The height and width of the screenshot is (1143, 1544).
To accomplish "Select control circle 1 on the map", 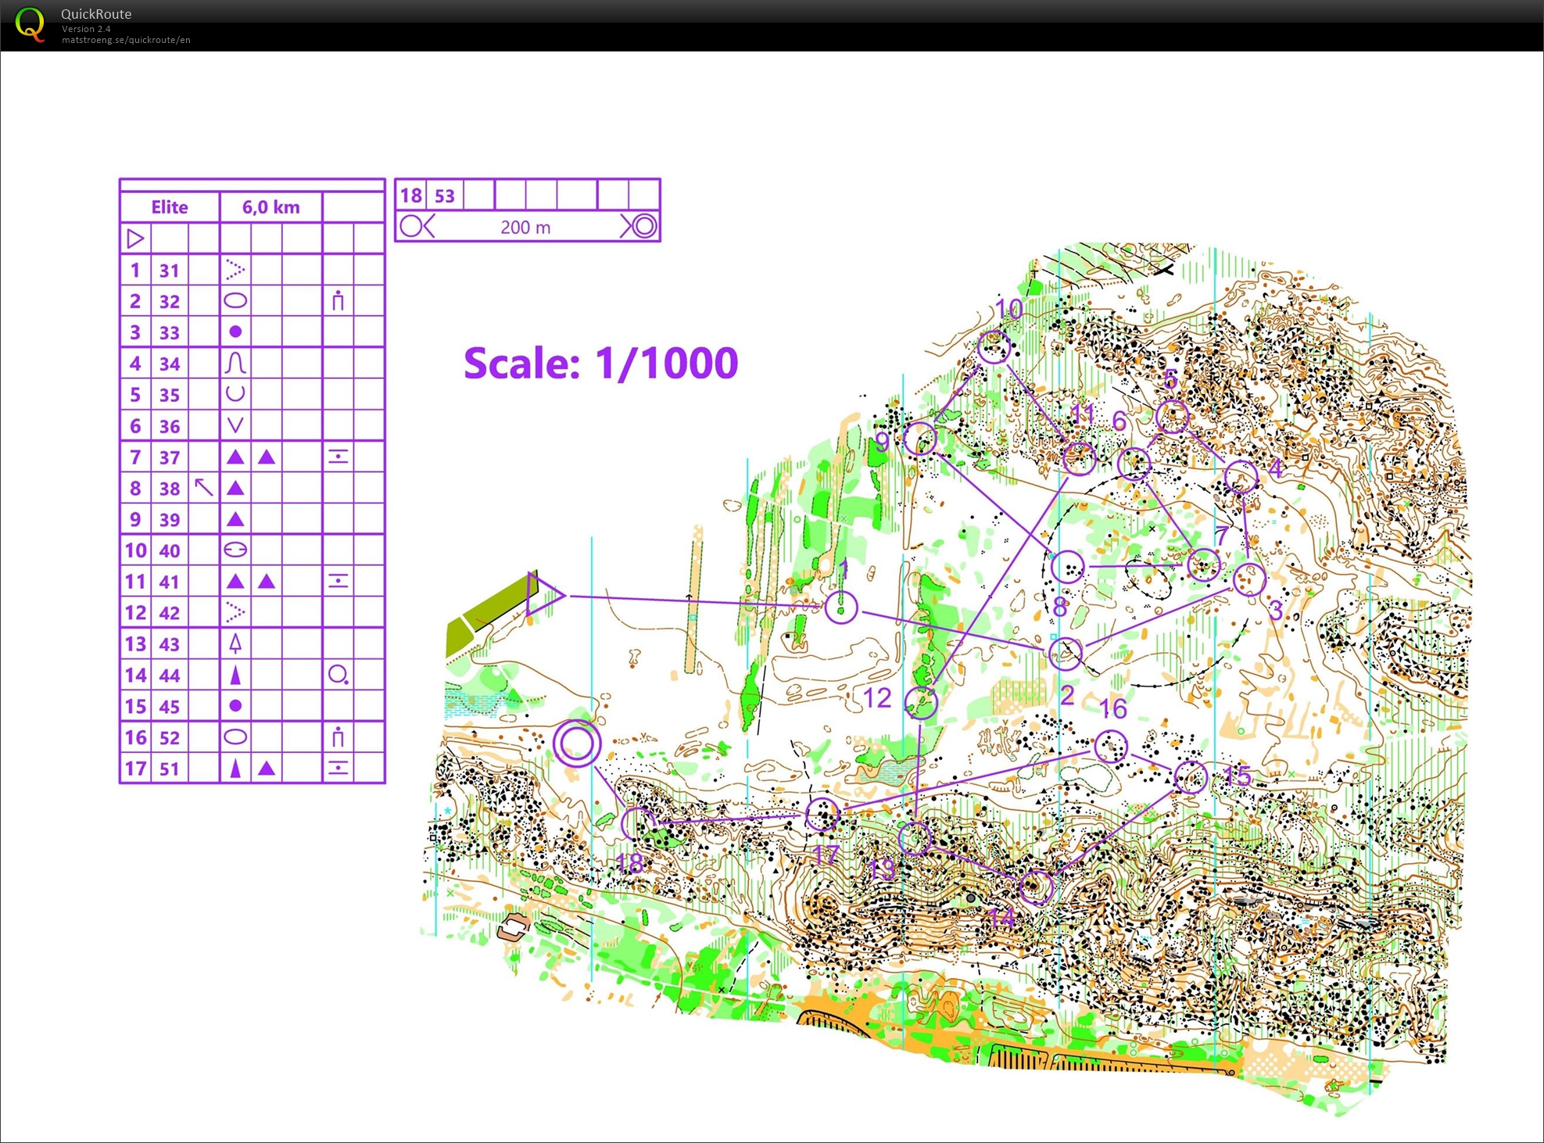I will tap(841, 607).
